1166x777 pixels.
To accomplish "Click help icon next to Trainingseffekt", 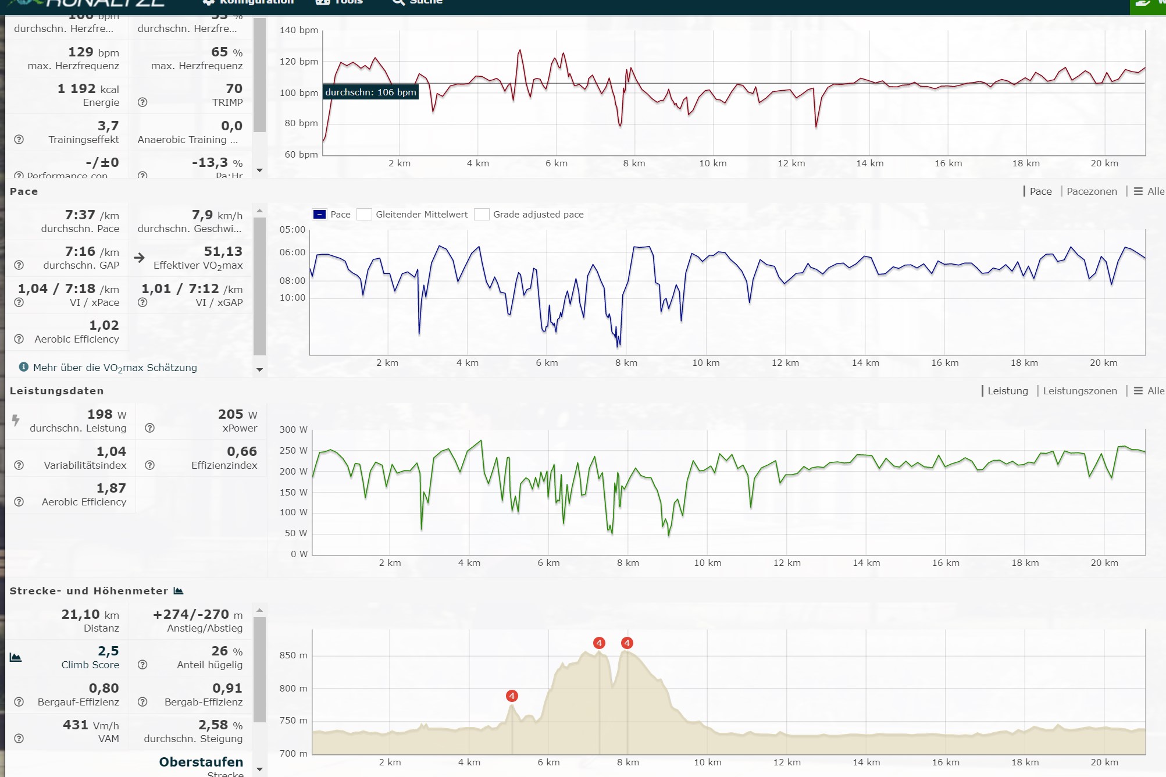I will pos(19,140).
